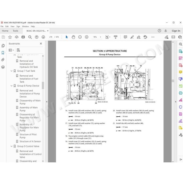Toggle the Bookmarks panel icon

(x=3, y=53)
